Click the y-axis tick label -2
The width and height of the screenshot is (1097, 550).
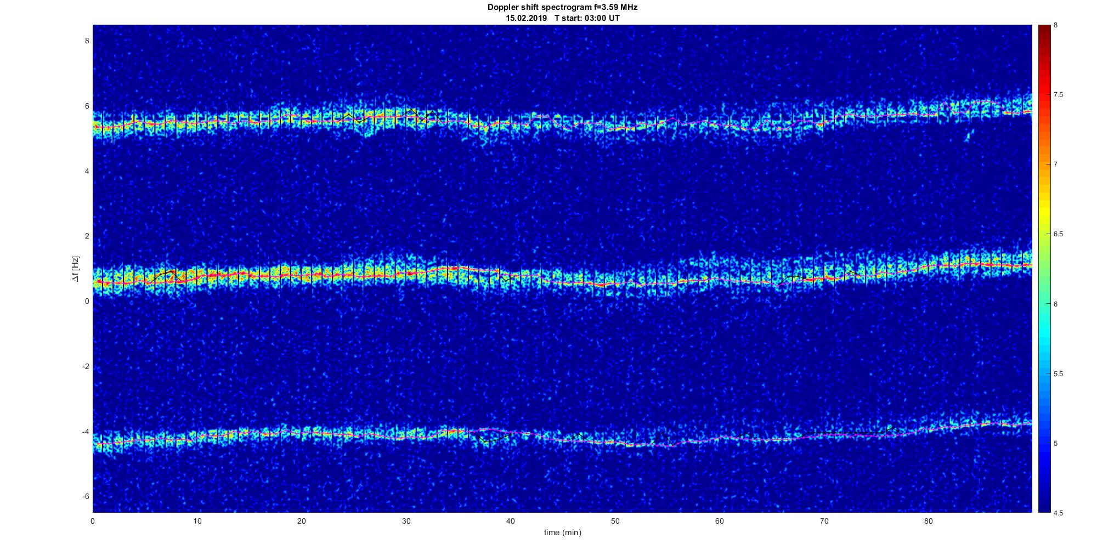[x=86, y=366]
